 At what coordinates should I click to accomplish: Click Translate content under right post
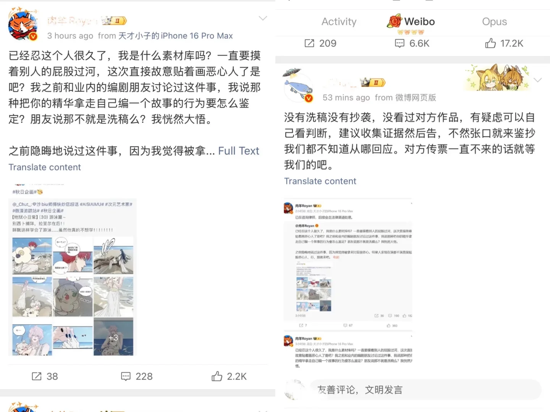pos(320,181)
